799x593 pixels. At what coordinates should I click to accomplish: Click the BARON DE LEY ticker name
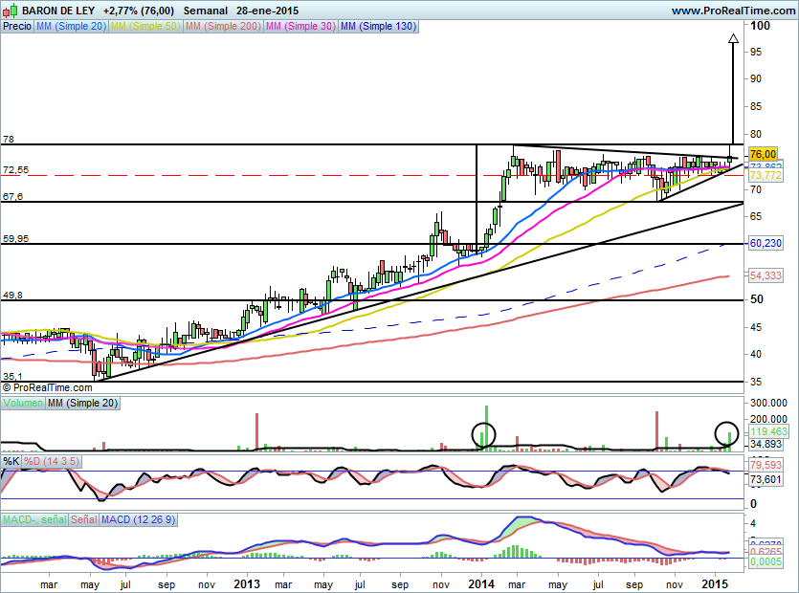(x=57, y=10)
